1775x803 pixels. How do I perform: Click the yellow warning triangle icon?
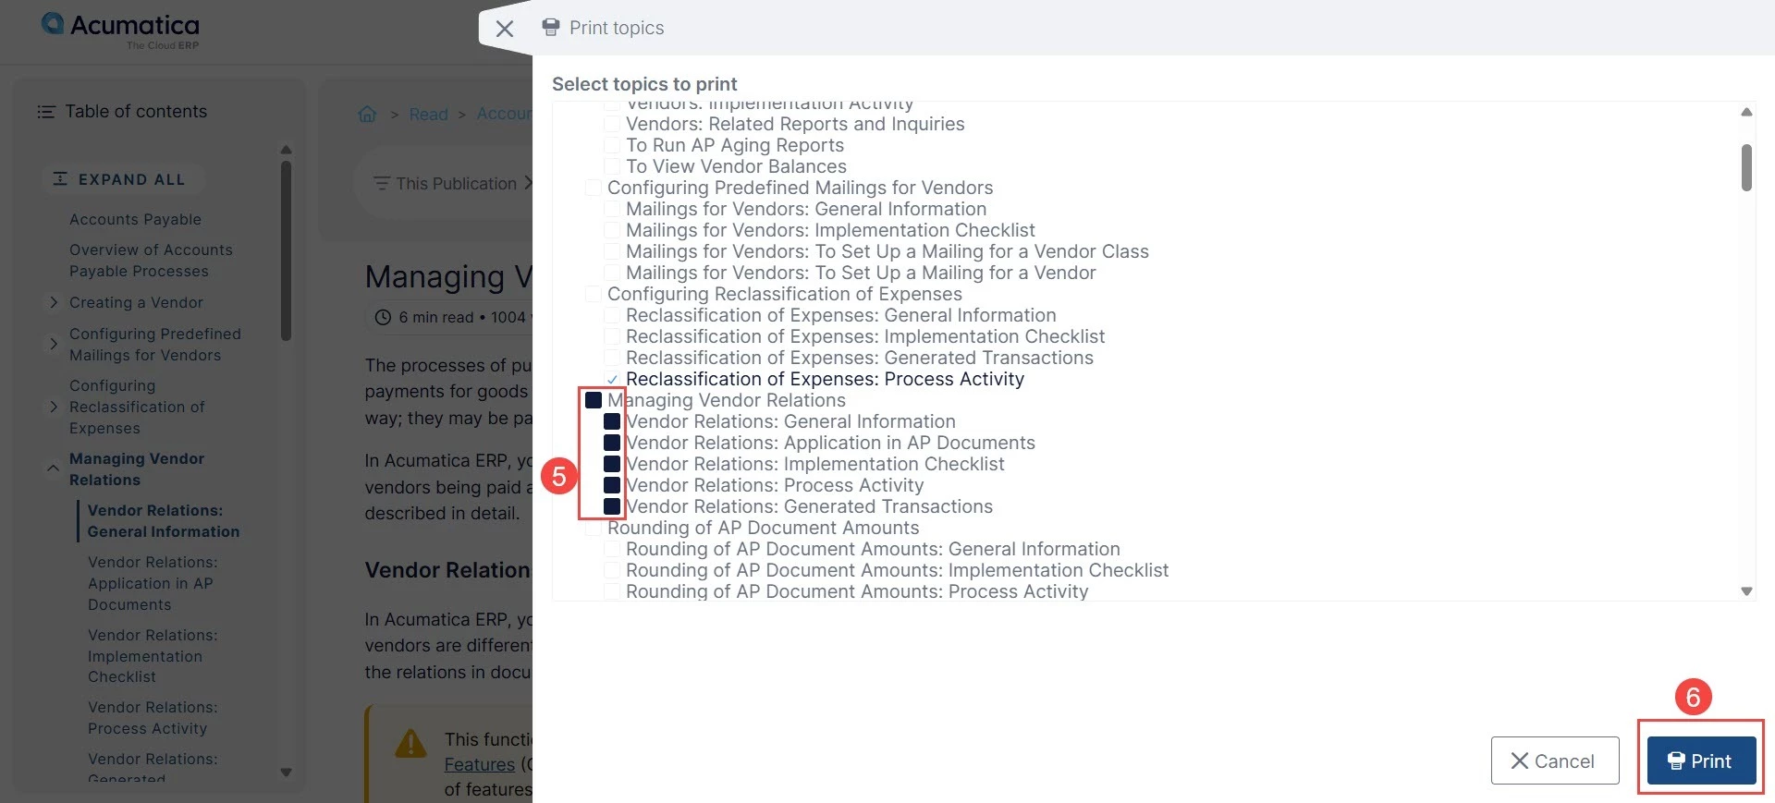tap(410, 743)
